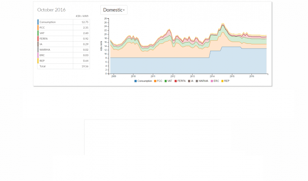Toggle VAT series in chart legend

(169, 81)
